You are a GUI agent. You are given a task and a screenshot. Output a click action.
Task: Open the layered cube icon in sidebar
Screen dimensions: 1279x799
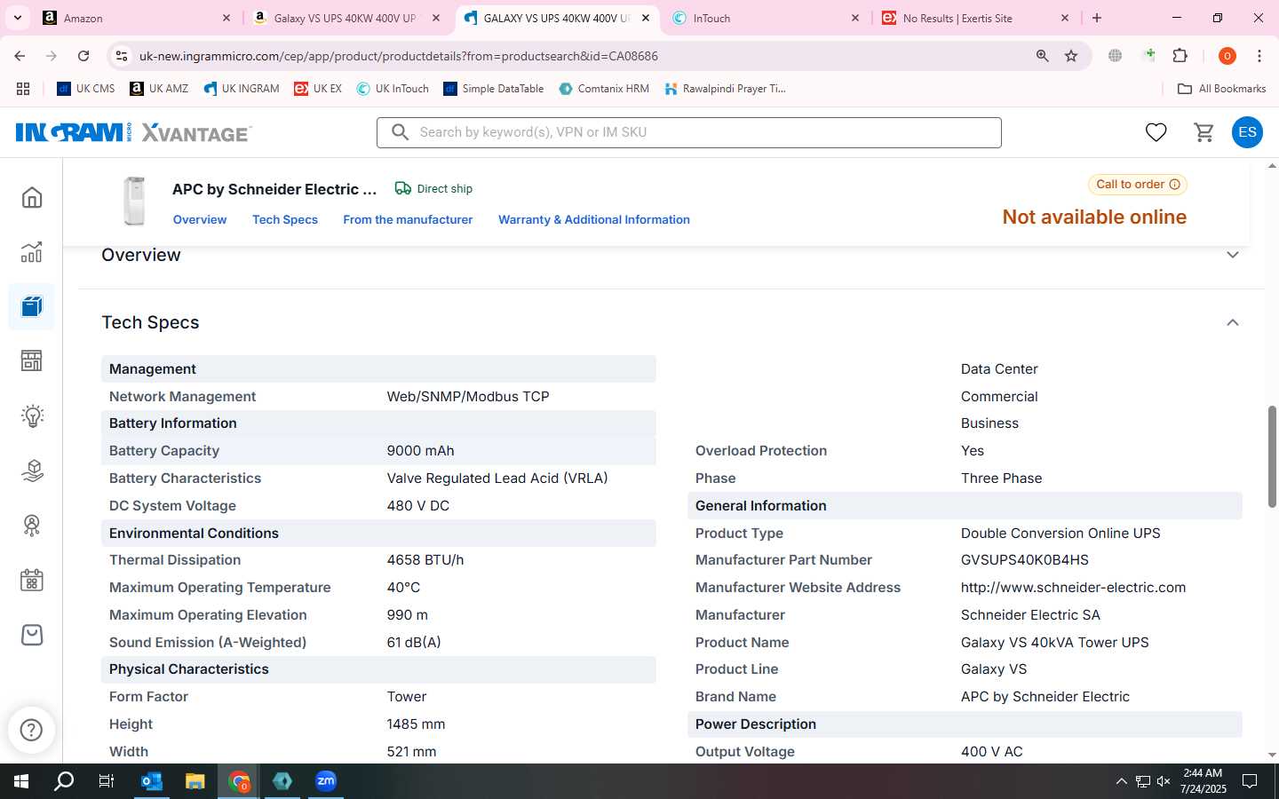click(32, 471)
